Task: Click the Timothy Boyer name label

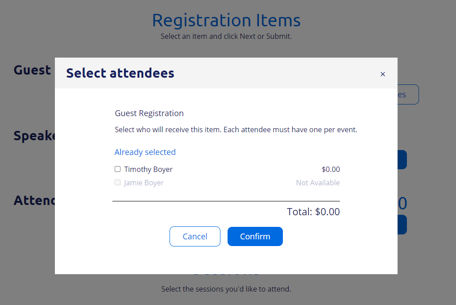Action: pyautogui.click(x=148, y=170)
